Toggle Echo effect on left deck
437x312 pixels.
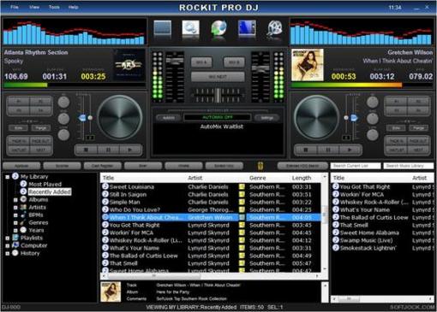[x=18, y=128]
